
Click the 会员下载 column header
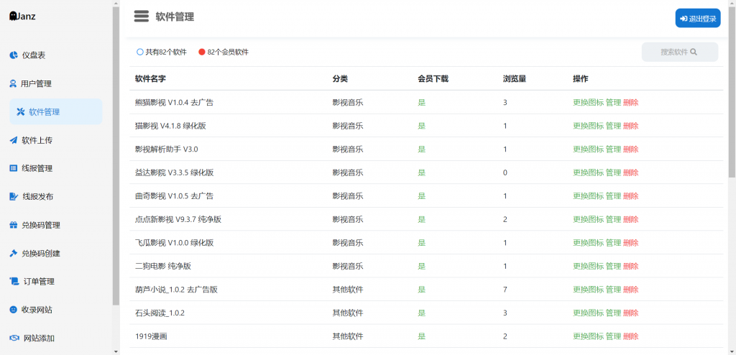pyautogui.click(x=433, y=79)
